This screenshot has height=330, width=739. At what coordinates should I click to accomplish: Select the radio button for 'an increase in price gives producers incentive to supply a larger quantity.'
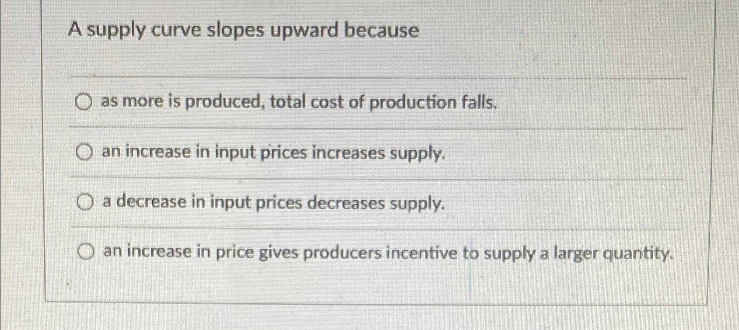pyautogui.click(x=86, y=251)
